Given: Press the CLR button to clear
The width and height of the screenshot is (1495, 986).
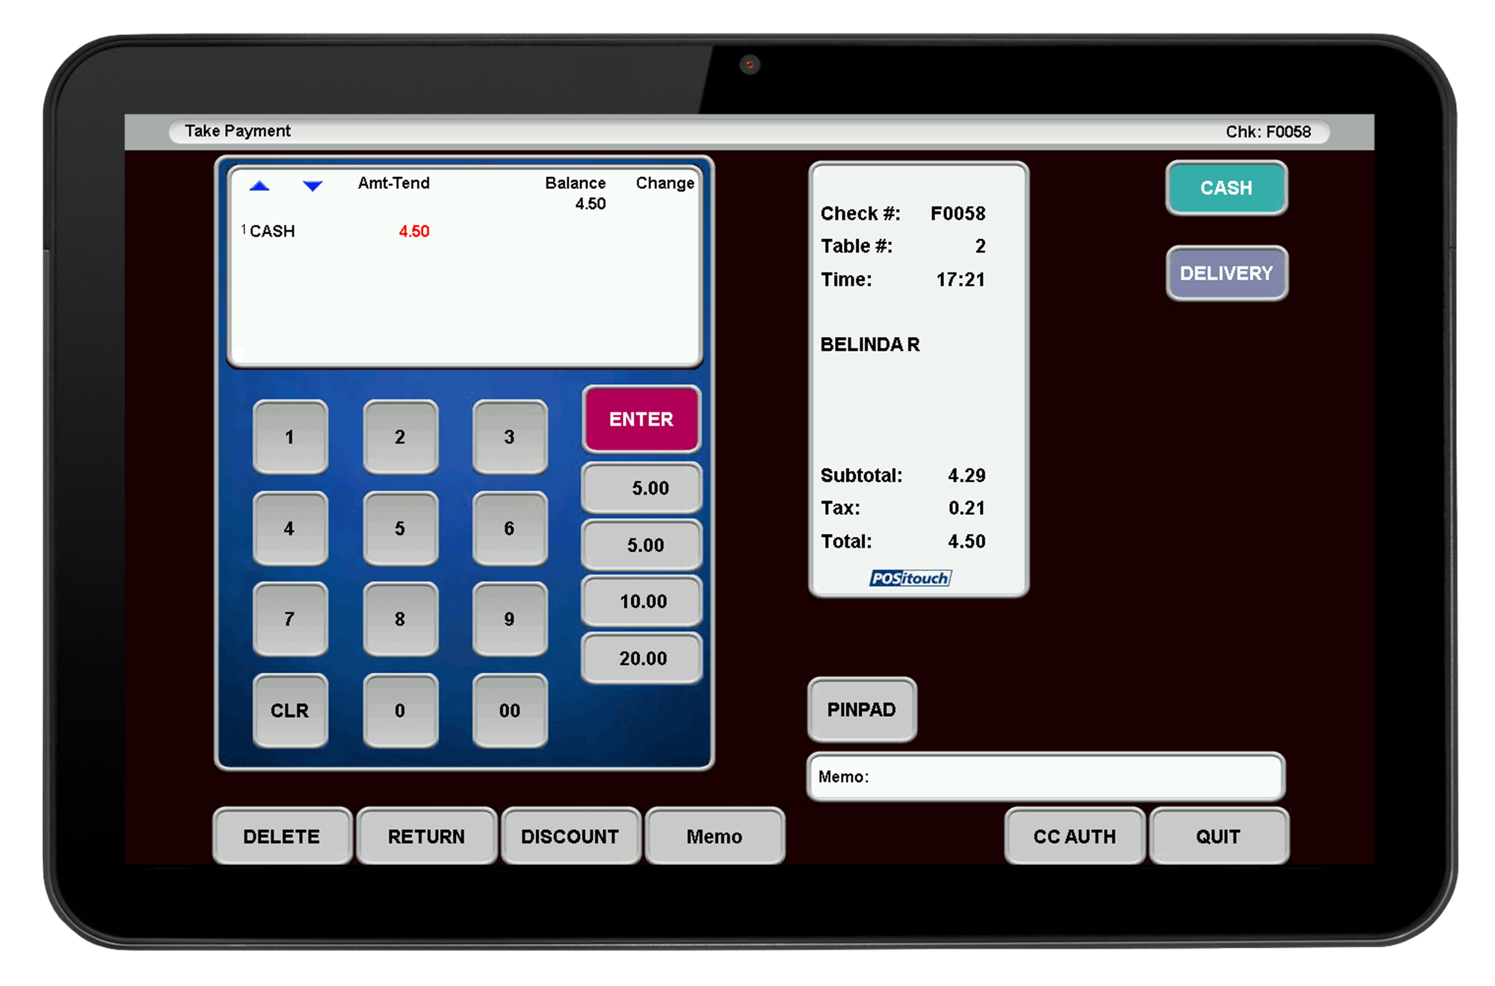Looking at the screenshot, I should pos(291,710).
